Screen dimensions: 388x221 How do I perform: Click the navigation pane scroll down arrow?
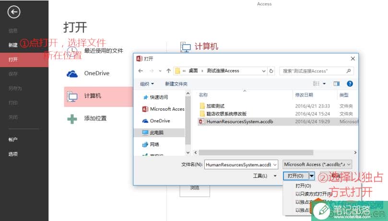click(x=188, y=152)
